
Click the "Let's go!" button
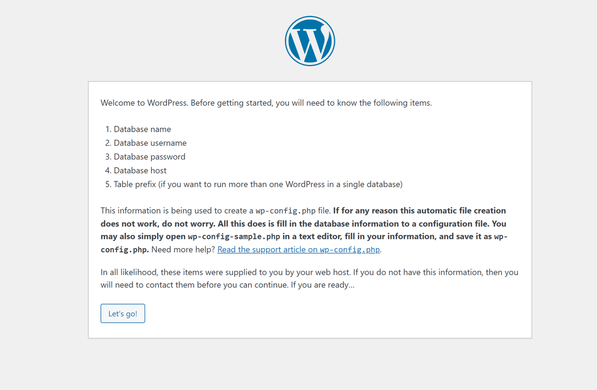pyautogui.click(x=123, y=313)
